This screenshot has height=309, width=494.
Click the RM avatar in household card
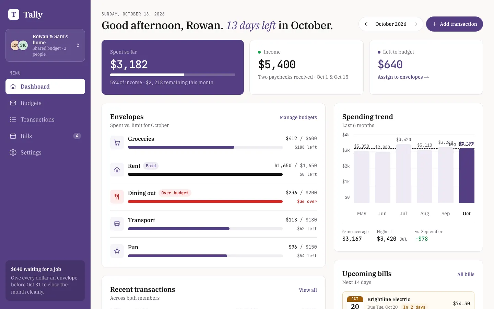point(14,45)
